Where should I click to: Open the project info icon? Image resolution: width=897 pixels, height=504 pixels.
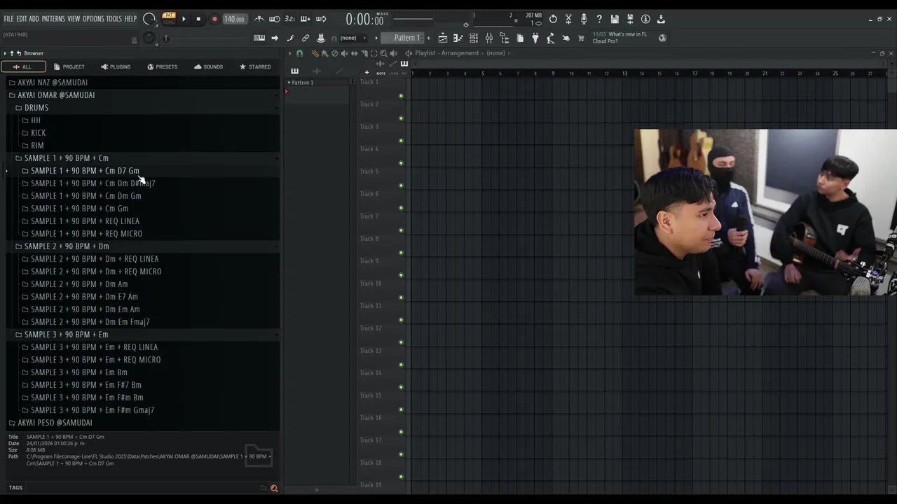pyautogui.click(x=645, y=19)
